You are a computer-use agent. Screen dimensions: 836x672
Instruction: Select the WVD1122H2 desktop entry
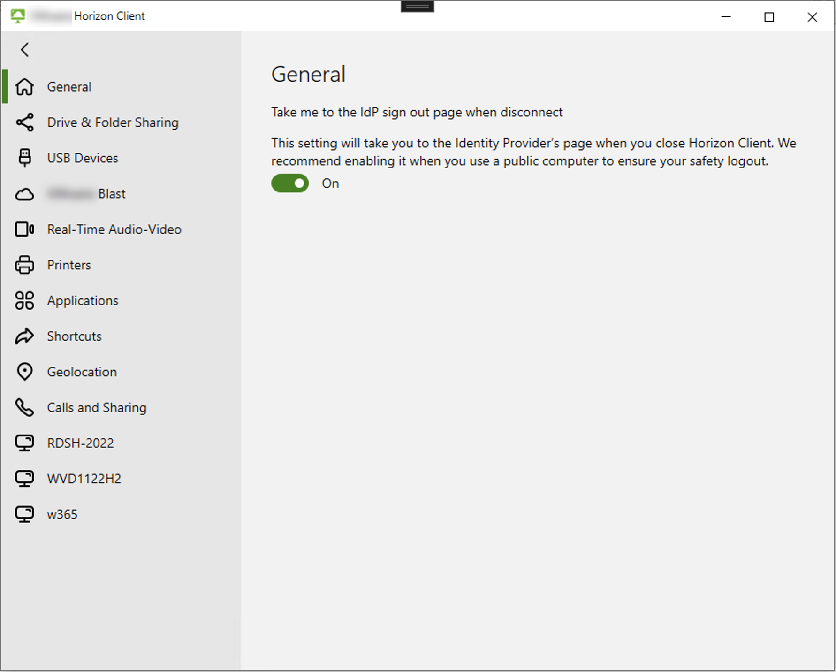tap(122, 479)
